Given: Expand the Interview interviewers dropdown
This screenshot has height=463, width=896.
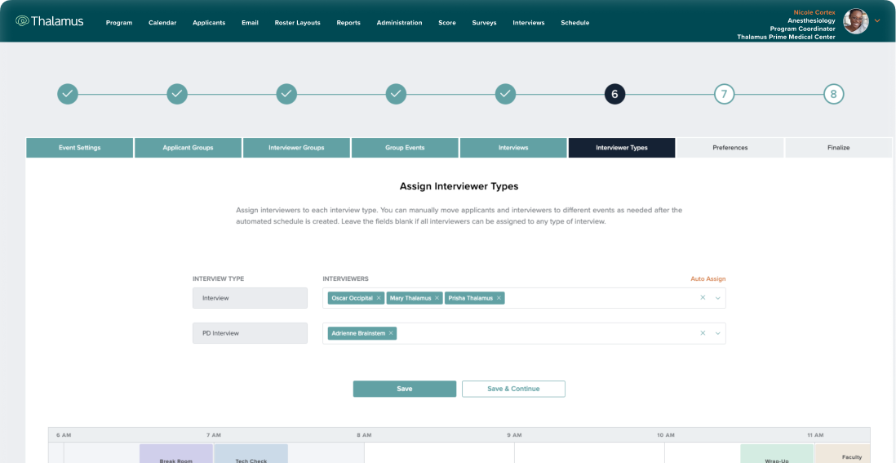Looking at the screenshot, I should point(718,298).
